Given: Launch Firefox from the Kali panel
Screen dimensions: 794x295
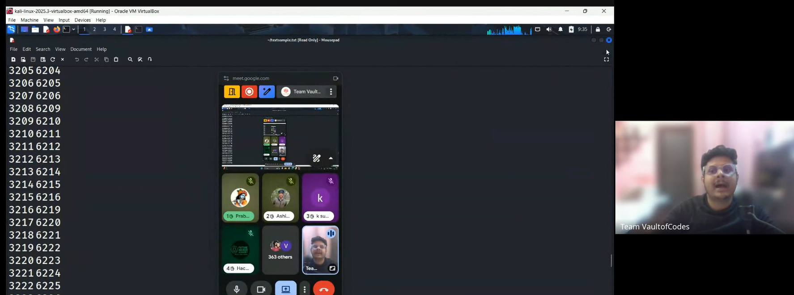Looking at the screenshot, I should (x=57, y=29).
